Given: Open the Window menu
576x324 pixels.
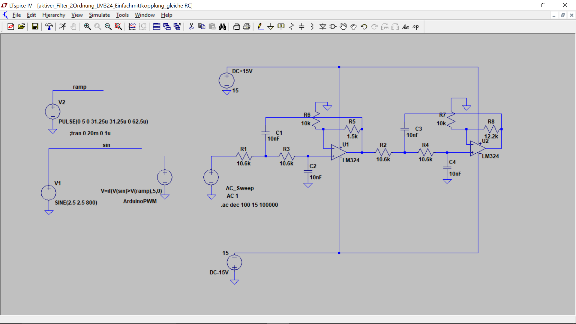Looking at the screenshot, I should coord(145,15).
